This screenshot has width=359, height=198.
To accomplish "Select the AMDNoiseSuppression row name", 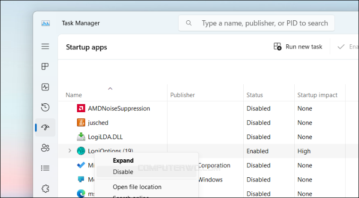I will 119,108.
